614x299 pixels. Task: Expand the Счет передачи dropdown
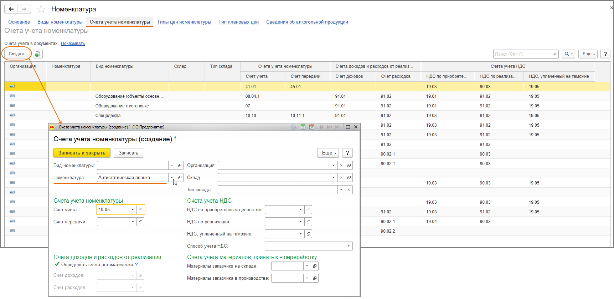[x=133, y=222]
